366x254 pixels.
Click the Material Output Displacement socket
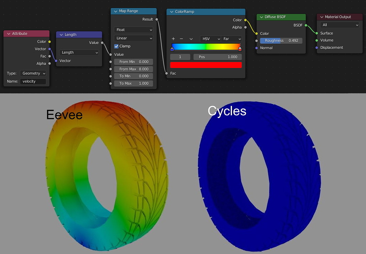[x=317, y=48]
